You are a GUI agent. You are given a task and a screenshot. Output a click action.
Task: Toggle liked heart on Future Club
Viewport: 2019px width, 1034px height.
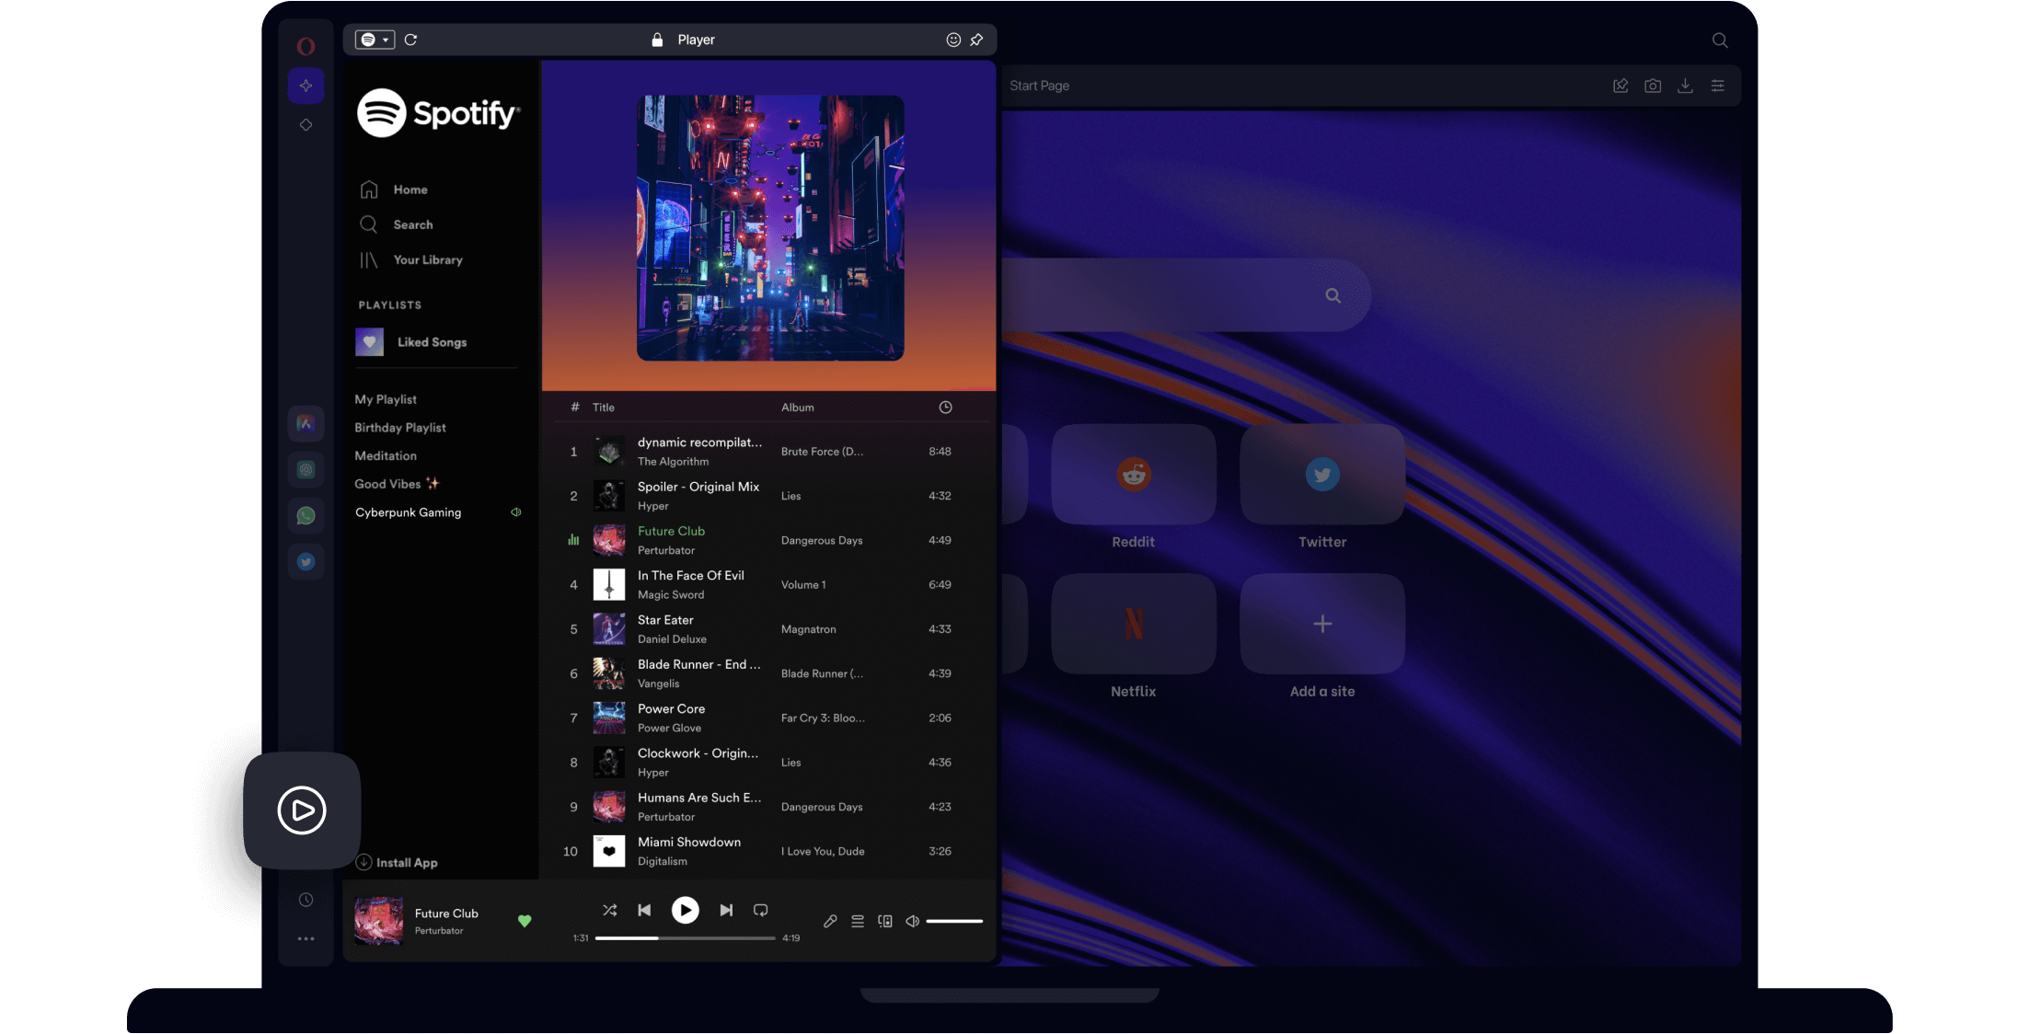pyautogui.click(x=524, y=921)
